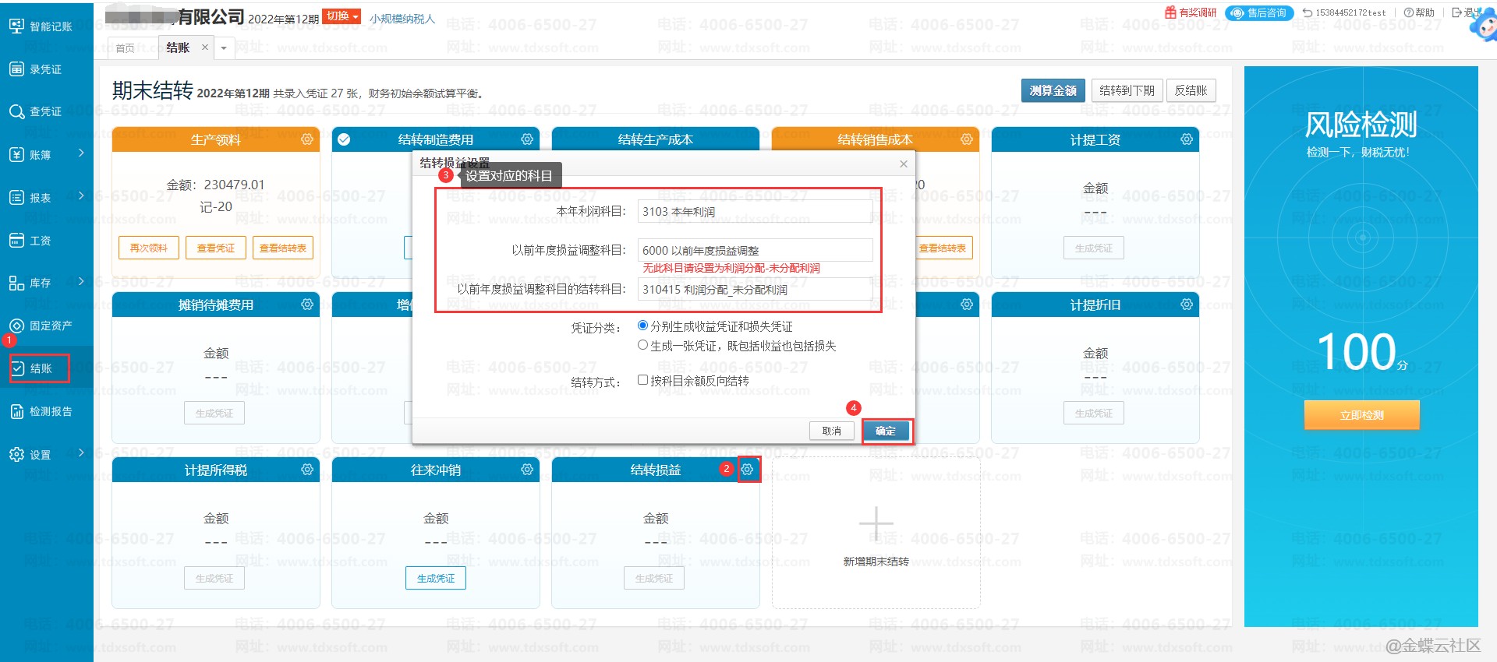Image resolution: width=1497 pixels, height=662 pixels.
Task: Click the 确定 button in dialog
Action: 886,431
